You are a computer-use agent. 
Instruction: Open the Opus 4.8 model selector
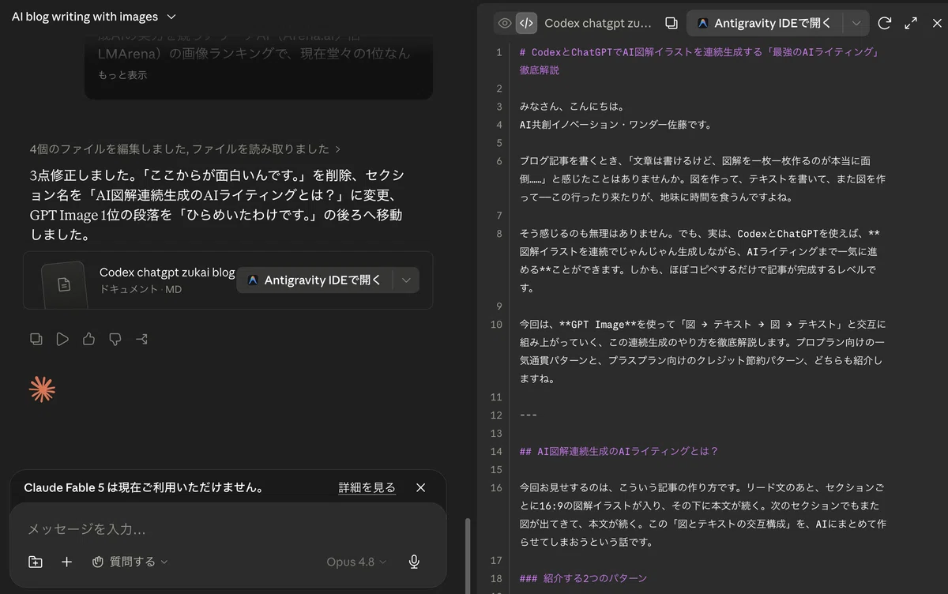[x=356, y=562]
